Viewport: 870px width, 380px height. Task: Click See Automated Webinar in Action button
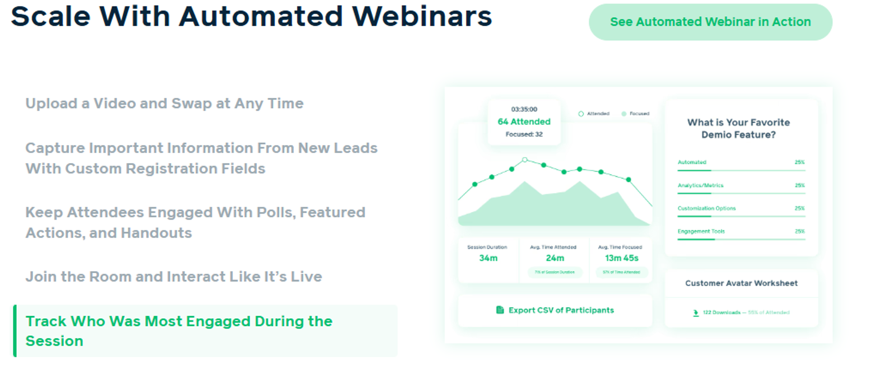point(710,22)
